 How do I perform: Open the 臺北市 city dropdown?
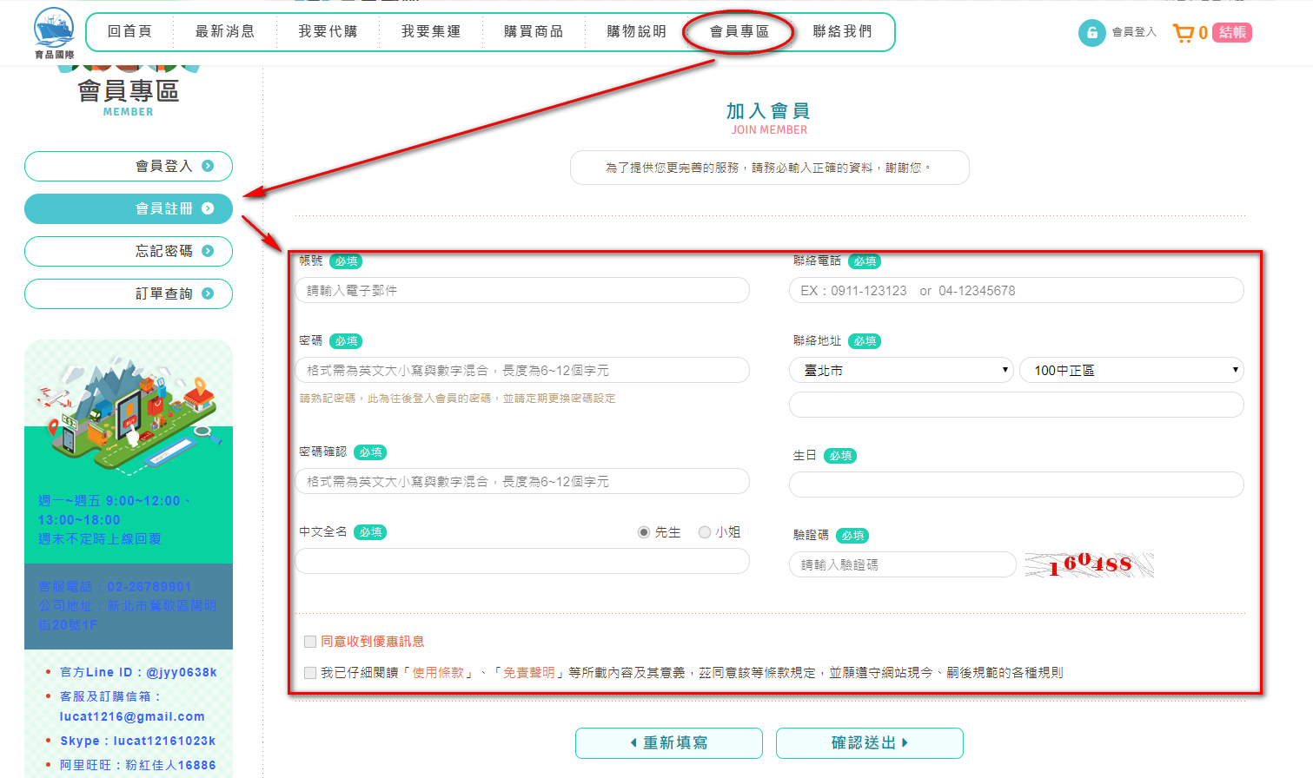point(901,370)
